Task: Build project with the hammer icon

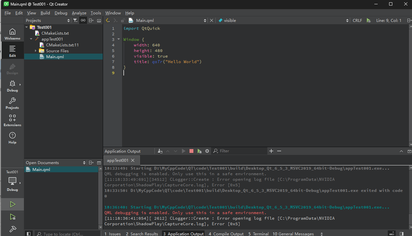Action: 12,229
